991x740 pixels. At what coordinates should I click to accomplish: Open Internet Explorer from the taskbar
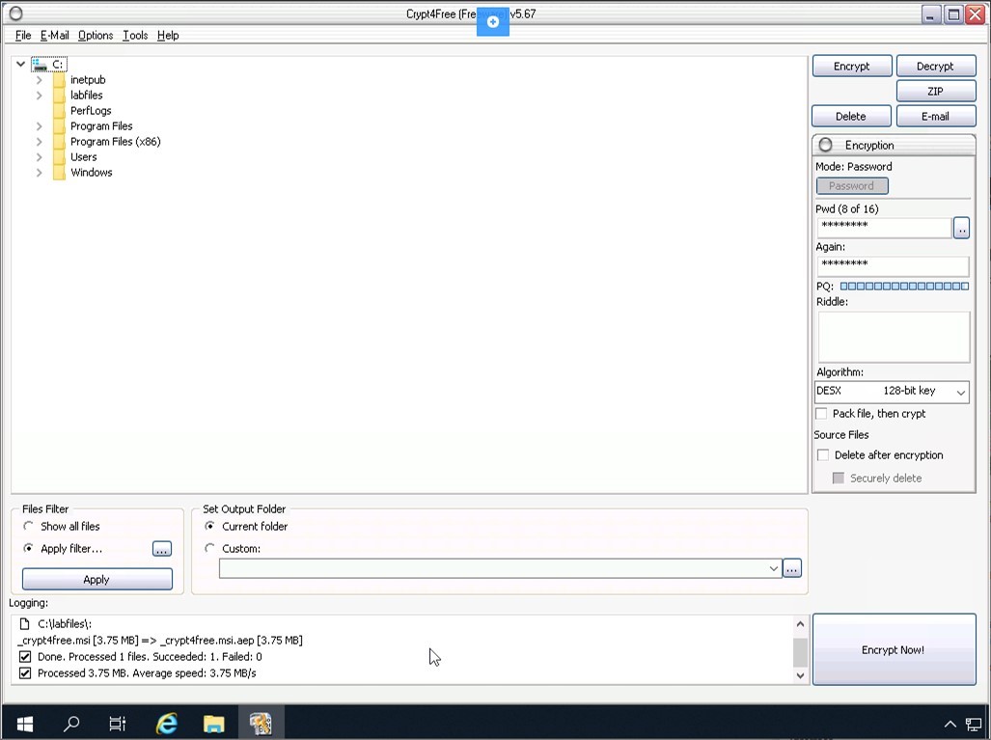click(x=167, y=724)
